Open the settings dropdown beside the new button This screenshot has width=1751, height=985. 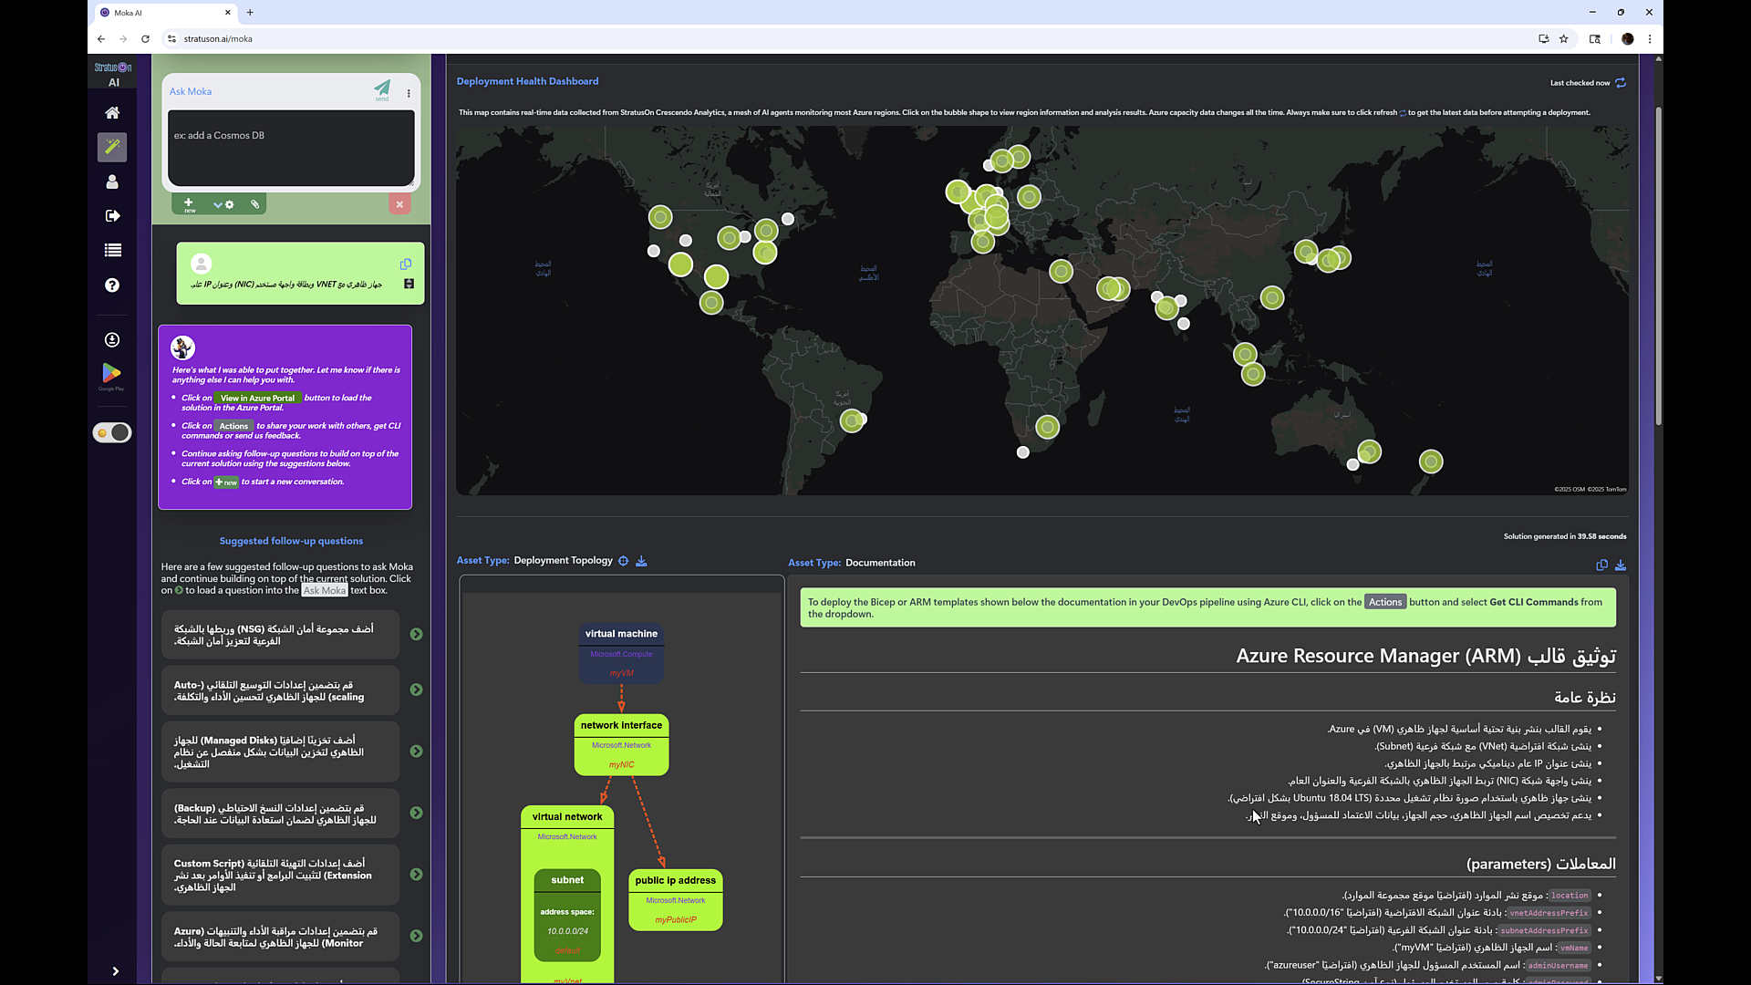pos(223,204)
